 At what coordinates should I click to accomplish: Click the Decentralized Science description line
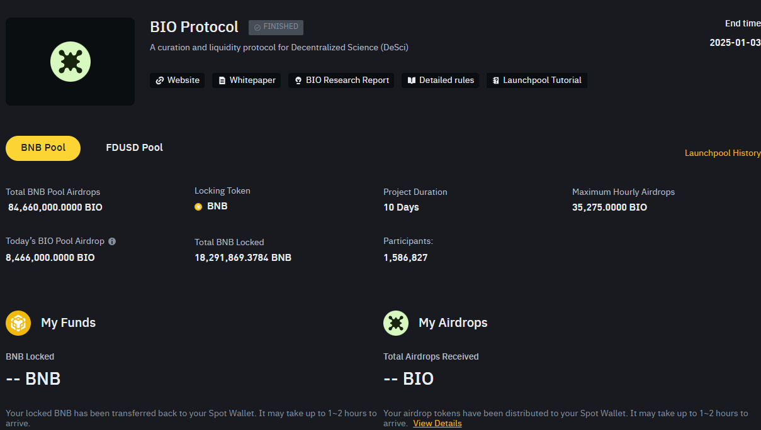click(x=279, y=47)
